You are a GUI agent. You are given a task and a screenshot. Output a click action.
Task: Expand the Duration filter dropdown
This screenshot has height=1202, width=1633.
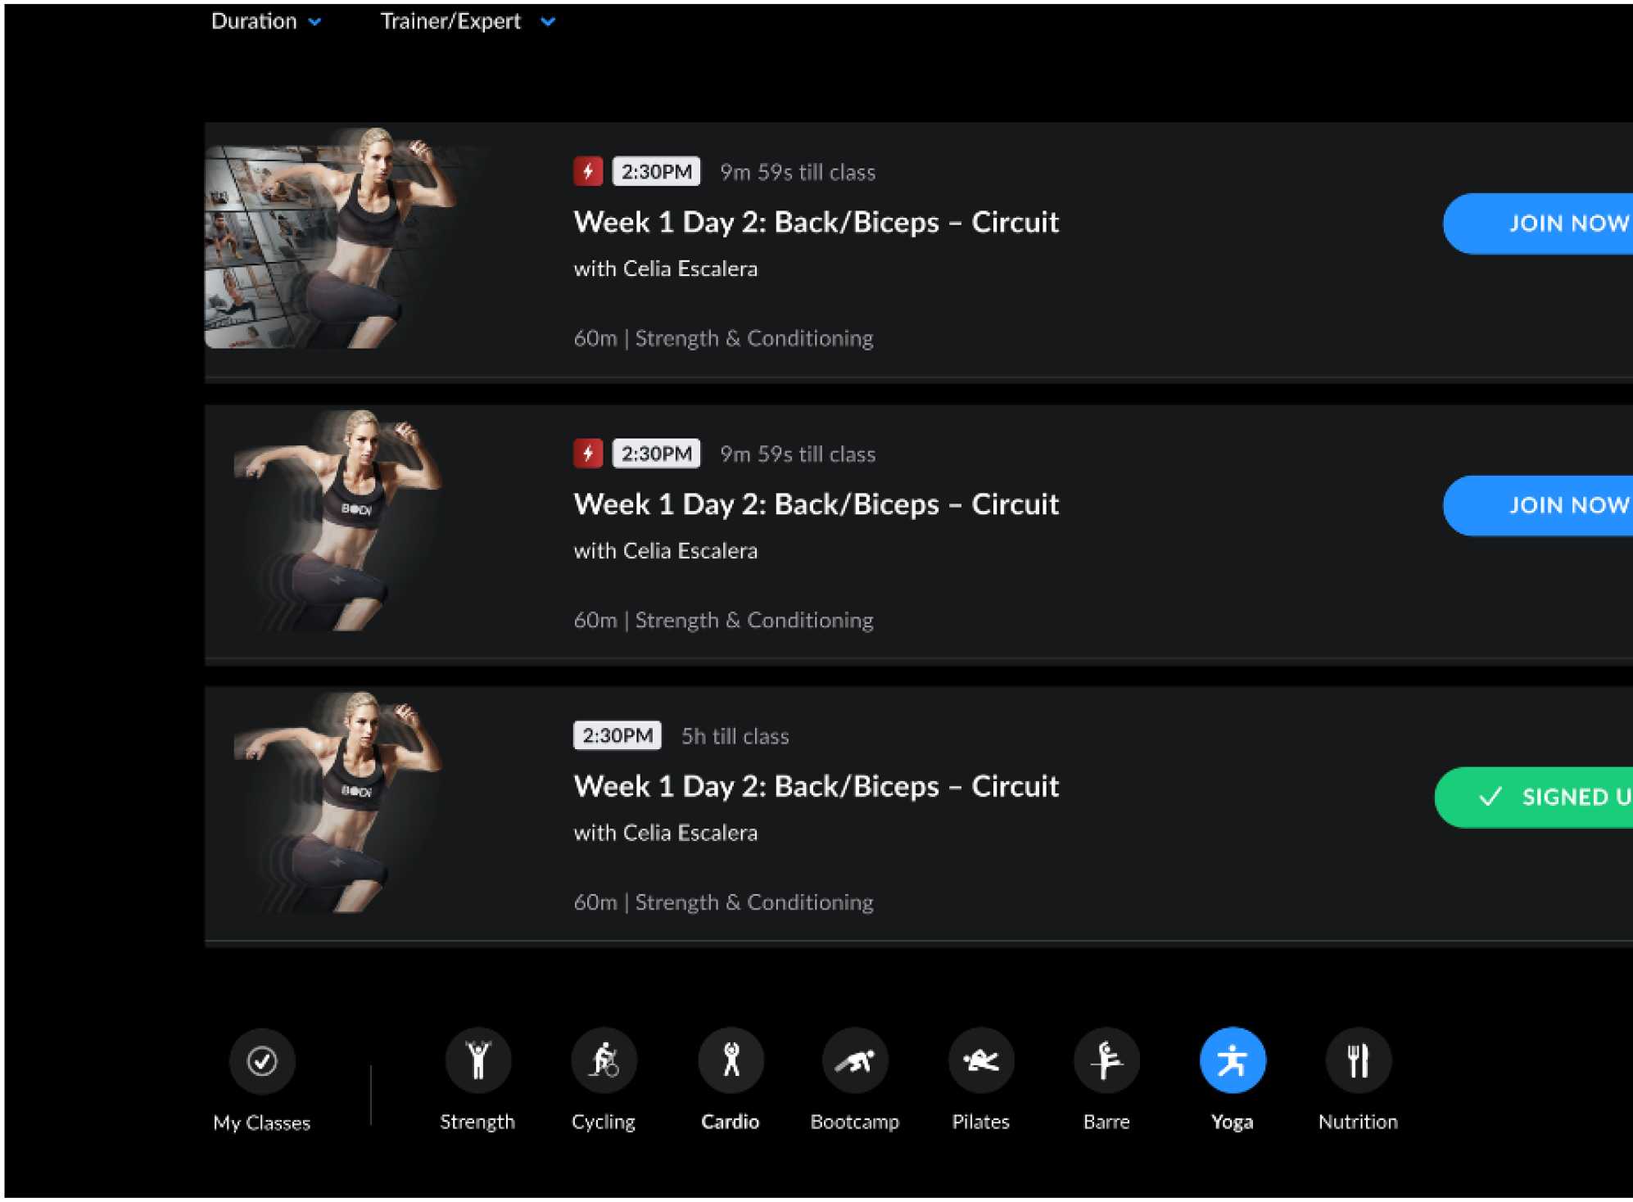point(266,21)
